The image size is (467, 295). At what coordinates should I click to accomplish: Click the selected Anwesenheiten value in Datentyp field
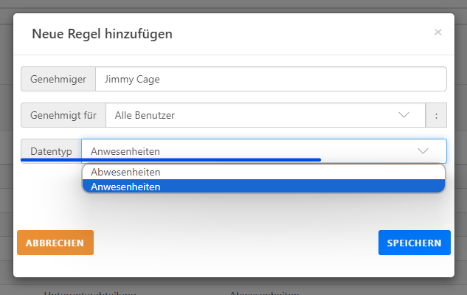pos(125,151)
